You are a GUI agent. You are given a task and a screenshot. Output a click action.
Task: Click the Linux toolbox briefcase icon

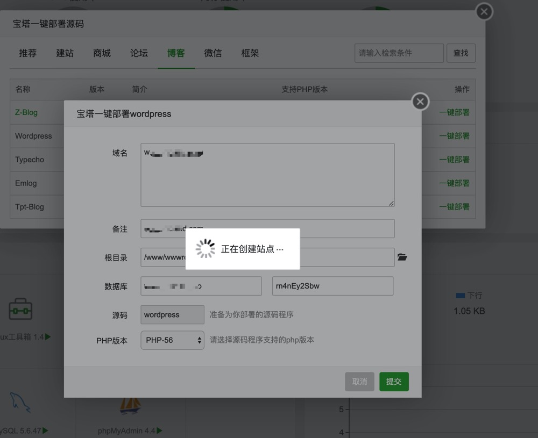20,309
